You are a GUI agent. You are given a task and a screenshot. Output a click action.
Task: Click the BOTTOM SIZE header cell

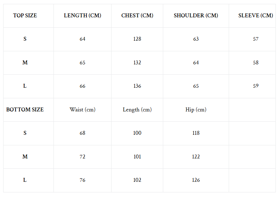tap(25, 110)
